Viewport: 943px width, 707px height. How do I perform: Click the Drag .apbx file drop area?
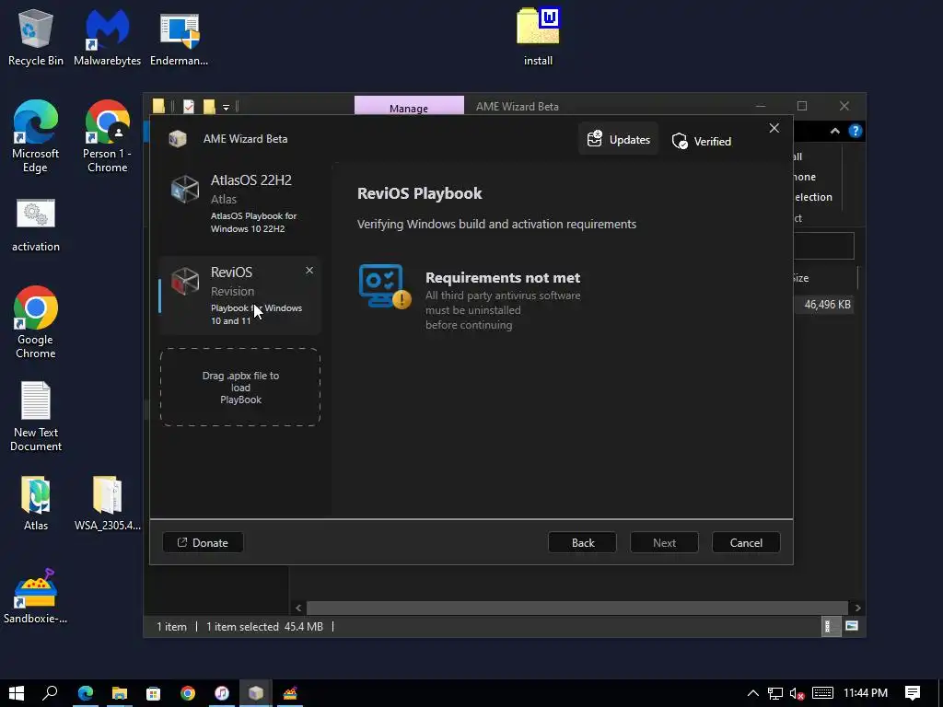pos(240,388)
